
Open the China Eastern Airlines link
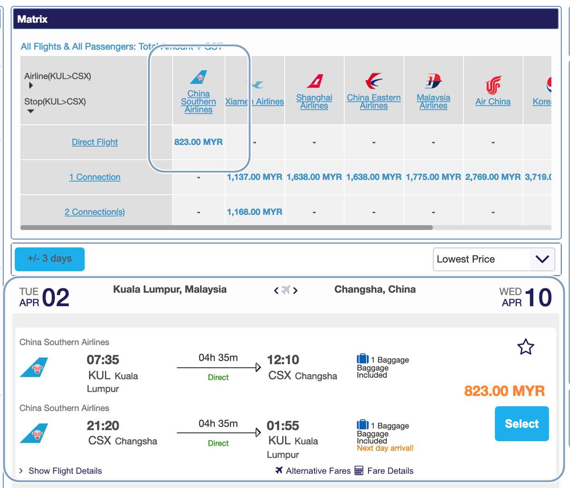point(374,102)
